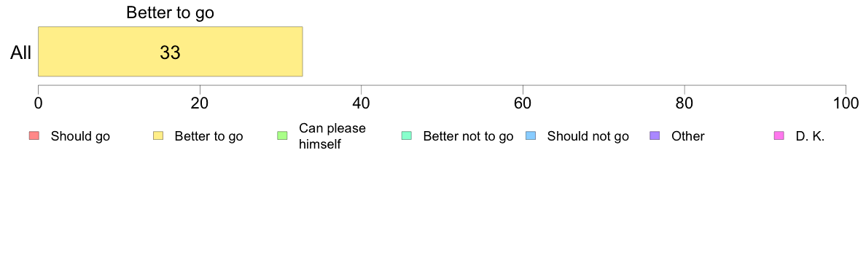Click the blue Should not go swatch
866x268 pixels.
tap(531, 136)
